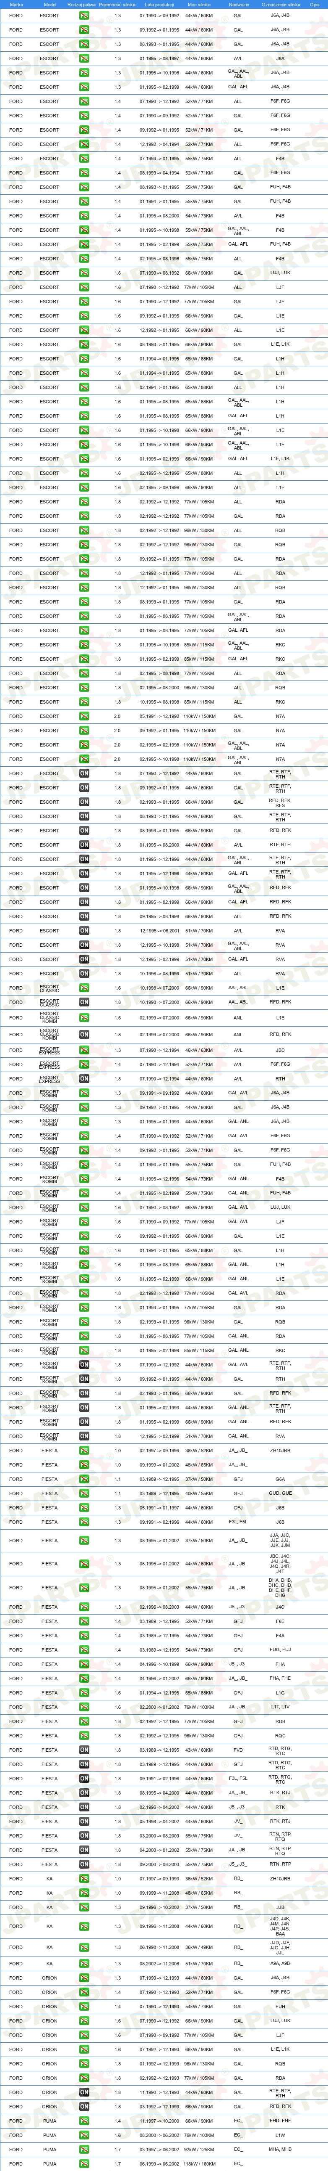328x2171 pixels.
Task: Click power value '118kW / 160KM'
Action: click(x=199, y=2164)
